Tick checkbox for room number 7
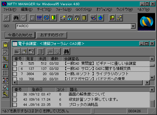Viewport: 157px width, 115px height. pyautogui.click(x=15, y=74)
